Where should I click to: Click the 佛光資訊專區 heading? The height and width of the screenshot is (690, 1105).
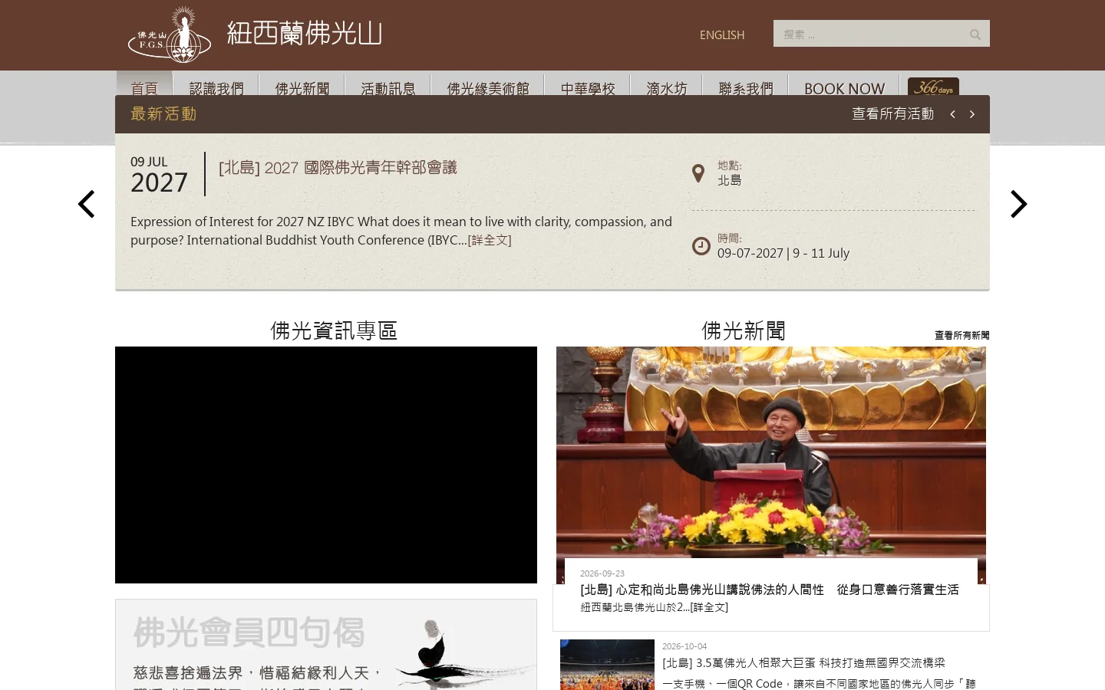334,330
